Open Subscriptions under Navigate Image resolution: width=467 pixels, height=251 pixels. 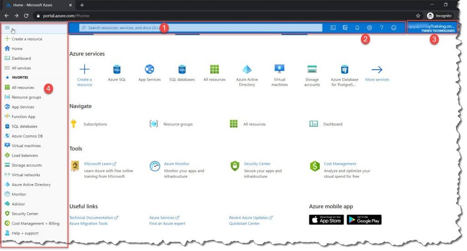(89, 124)
